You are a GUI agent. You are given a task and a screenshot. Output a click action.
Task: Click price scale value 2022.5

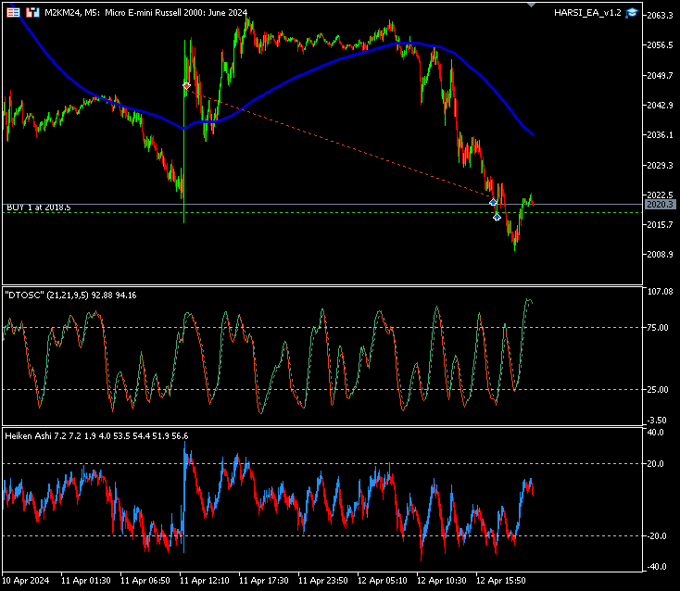pos(660,195)
